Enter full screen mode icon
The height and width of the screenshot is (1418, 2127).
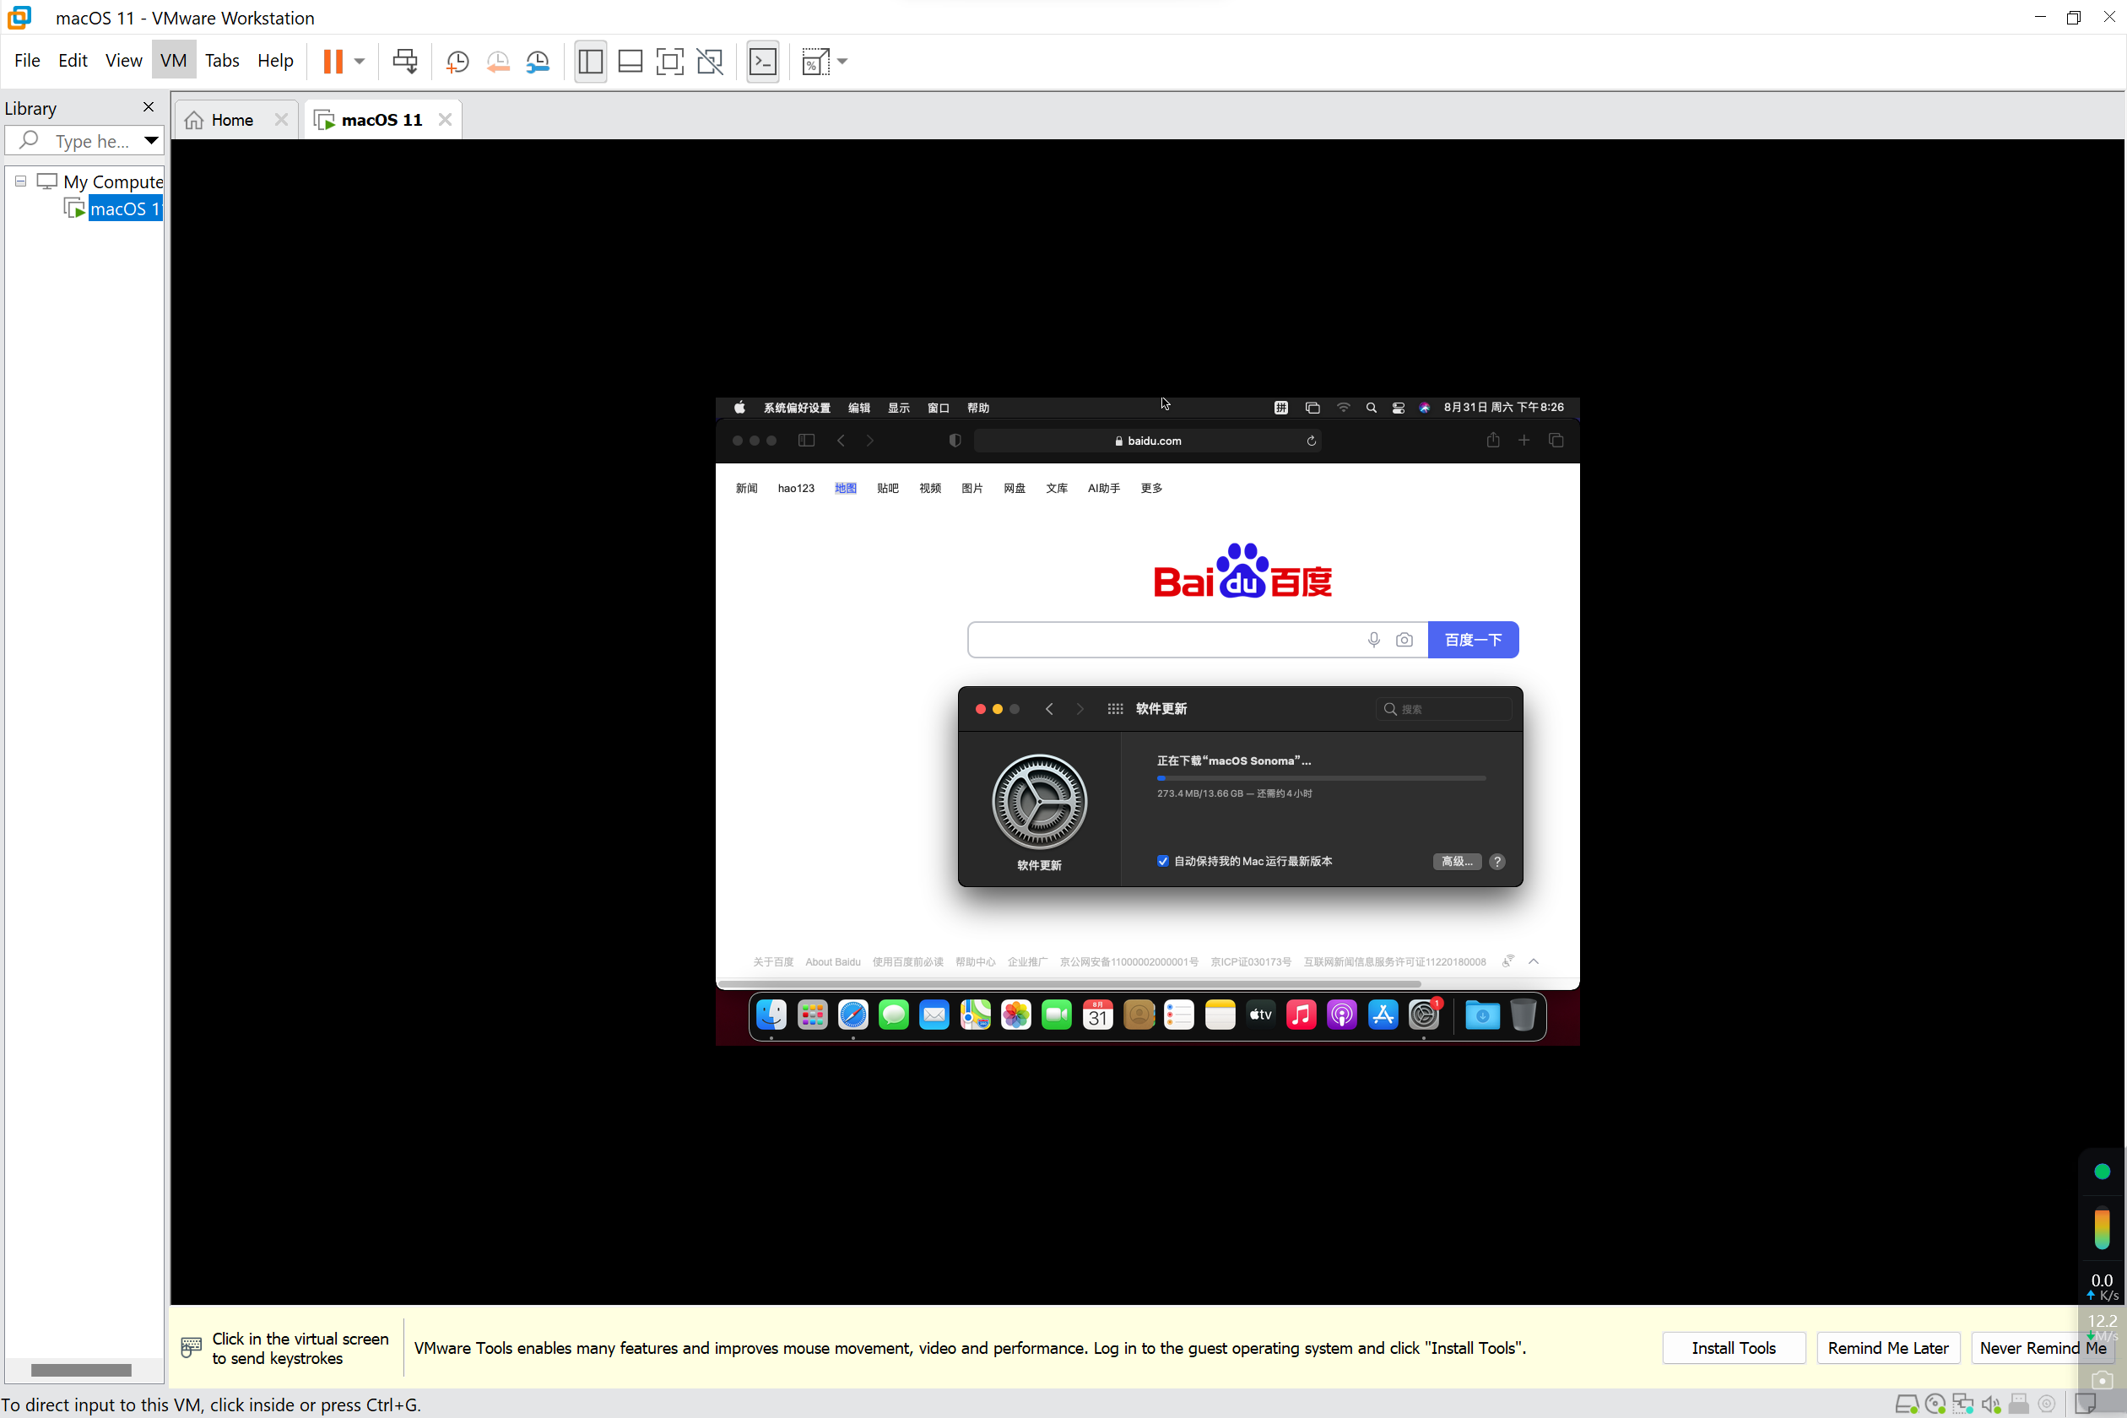(x=669, y=62)
